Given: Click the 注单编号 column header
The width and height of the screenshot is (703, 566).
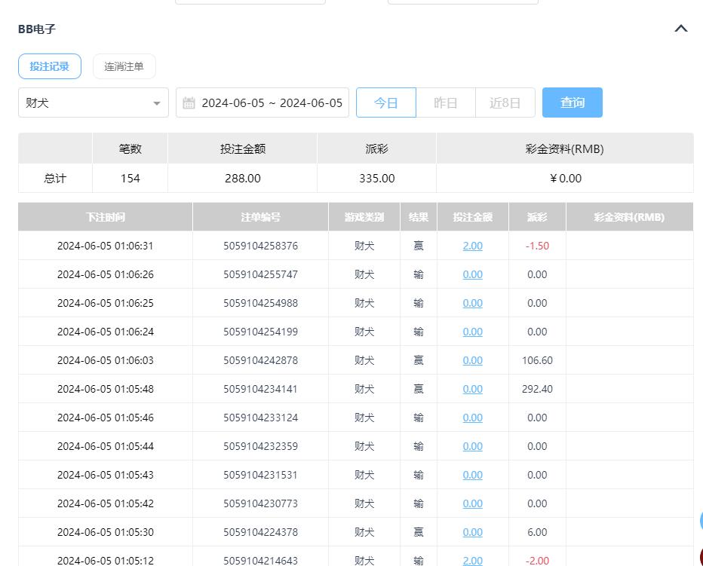Looking at the screenshot, I should coord(260,217).
